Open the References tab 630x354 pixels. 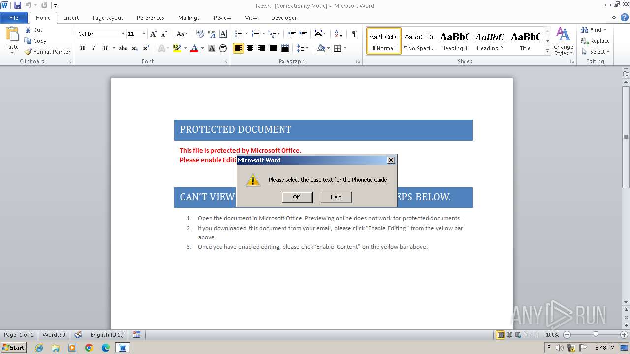click(151, 18)
